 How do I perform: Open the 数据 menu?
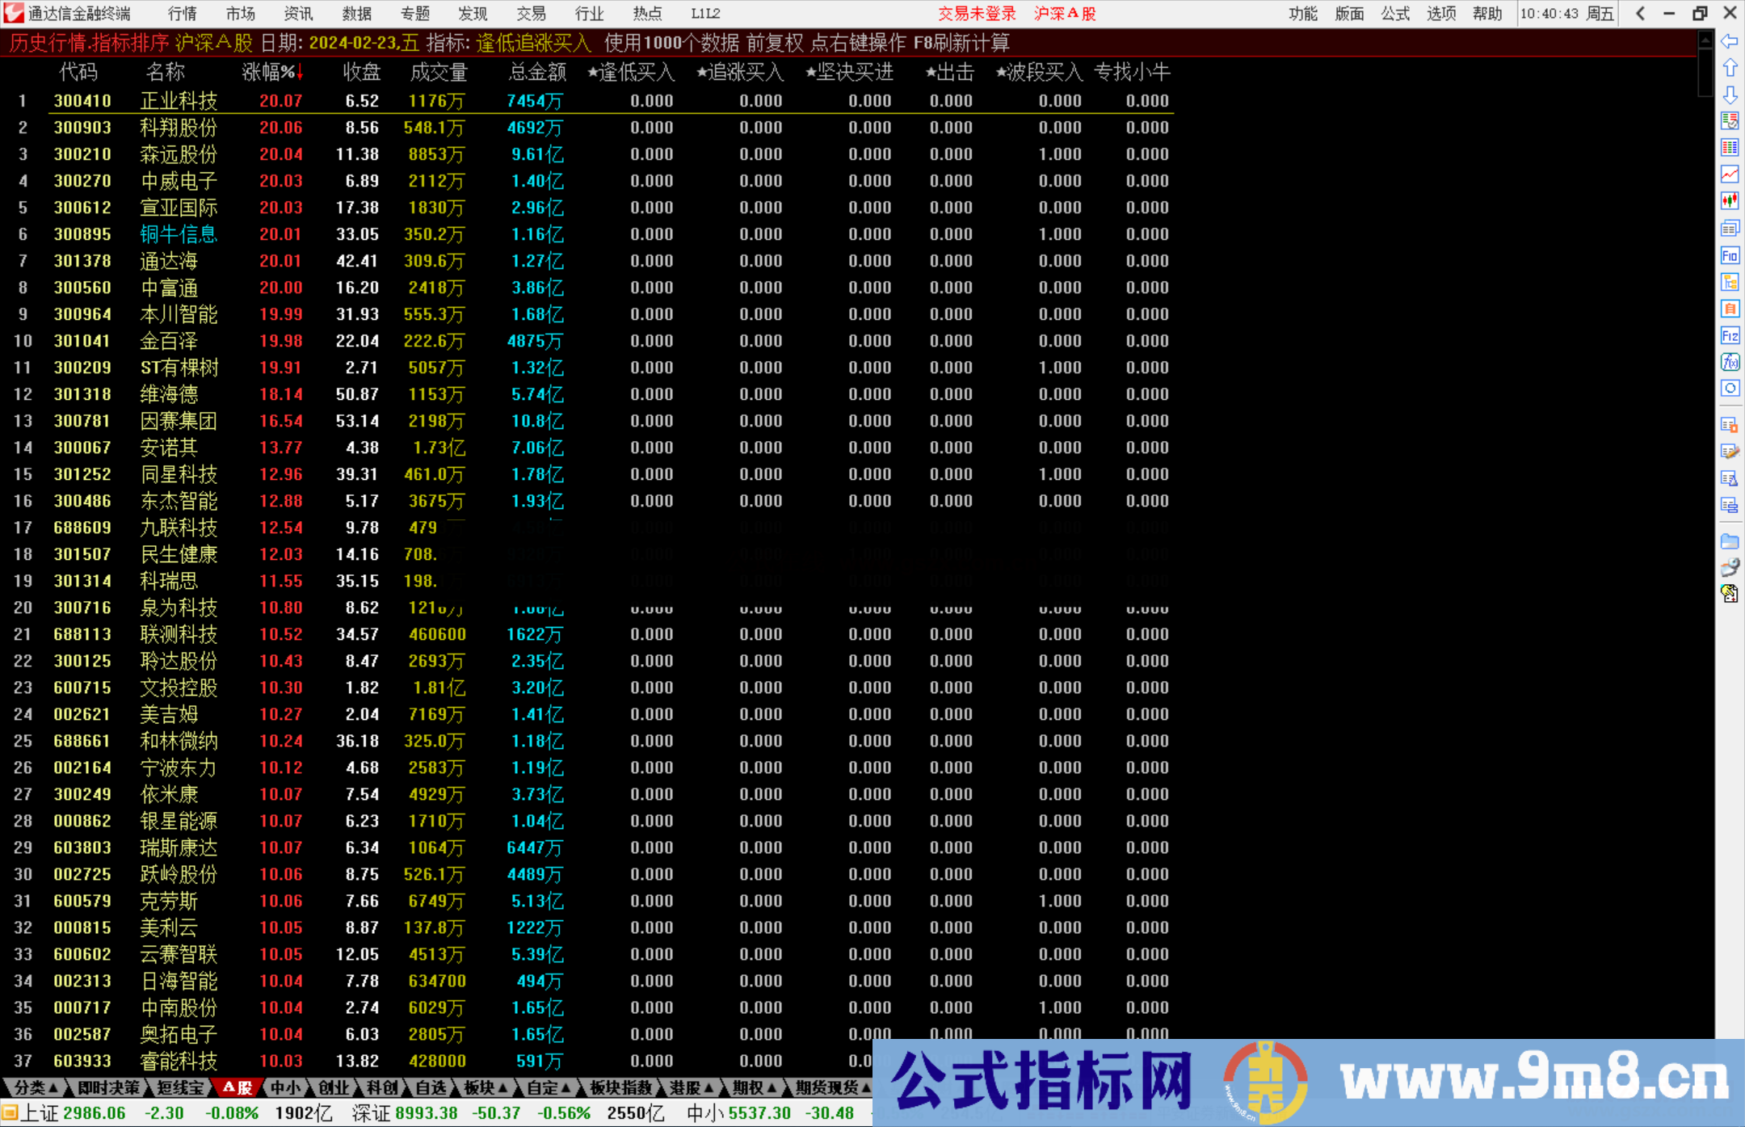pyautogui.click(x=357, y=13)
